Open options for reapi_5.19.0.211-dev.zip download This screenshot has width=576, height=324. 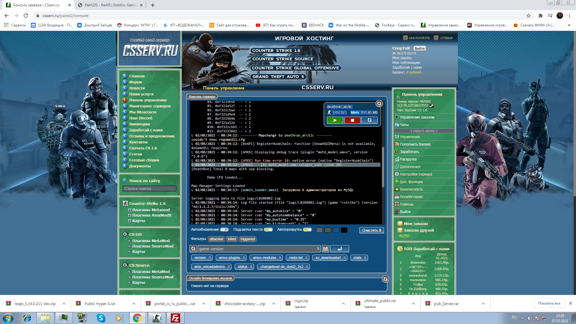point(64,304)
